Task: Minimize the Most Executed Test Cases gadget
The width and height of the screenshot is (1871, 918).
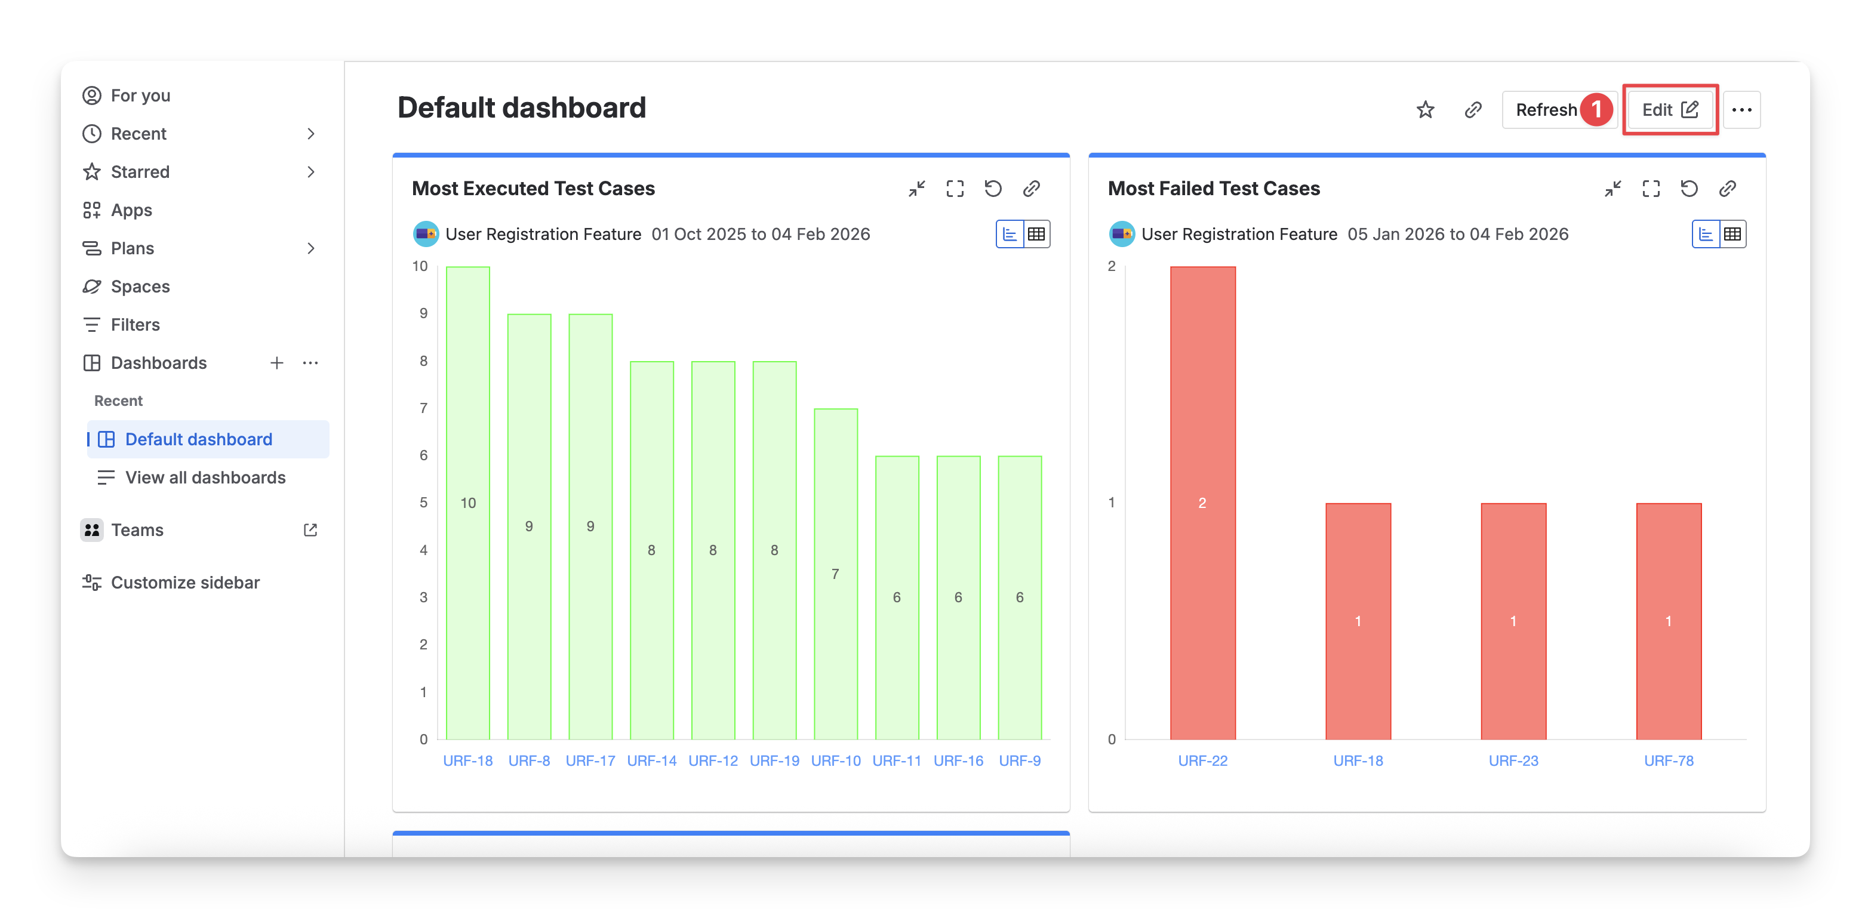Action: coord(916,189)
